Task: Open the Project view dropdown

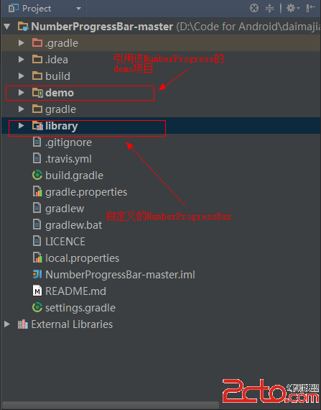Action: click(78, 9)
